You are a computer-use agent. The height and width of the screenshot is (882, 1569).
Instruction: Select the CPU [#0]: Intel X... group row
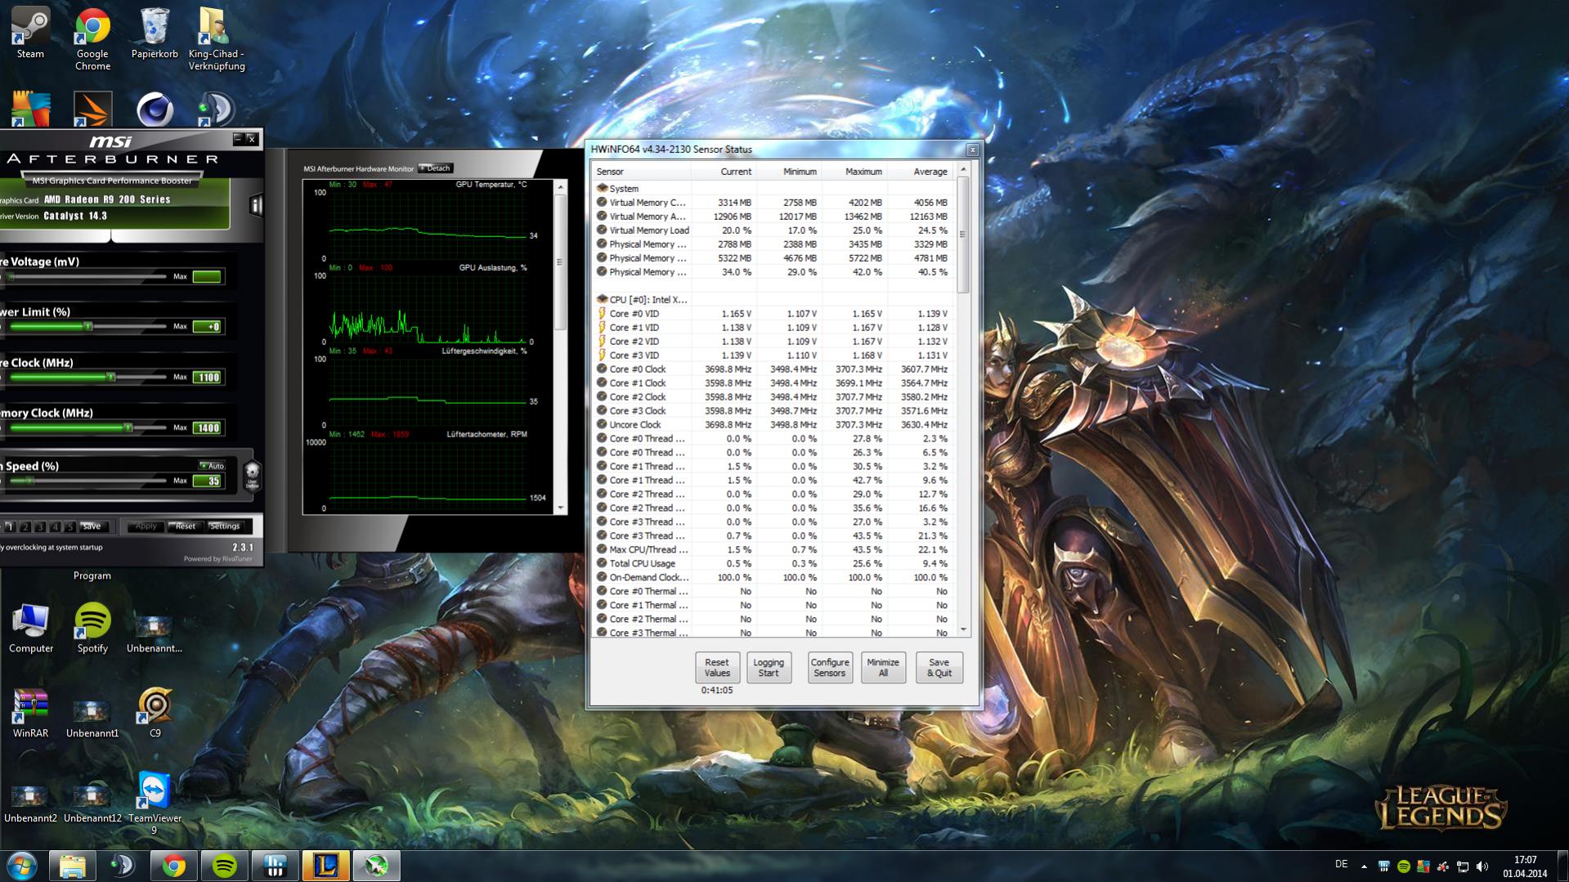pos(773,300)
